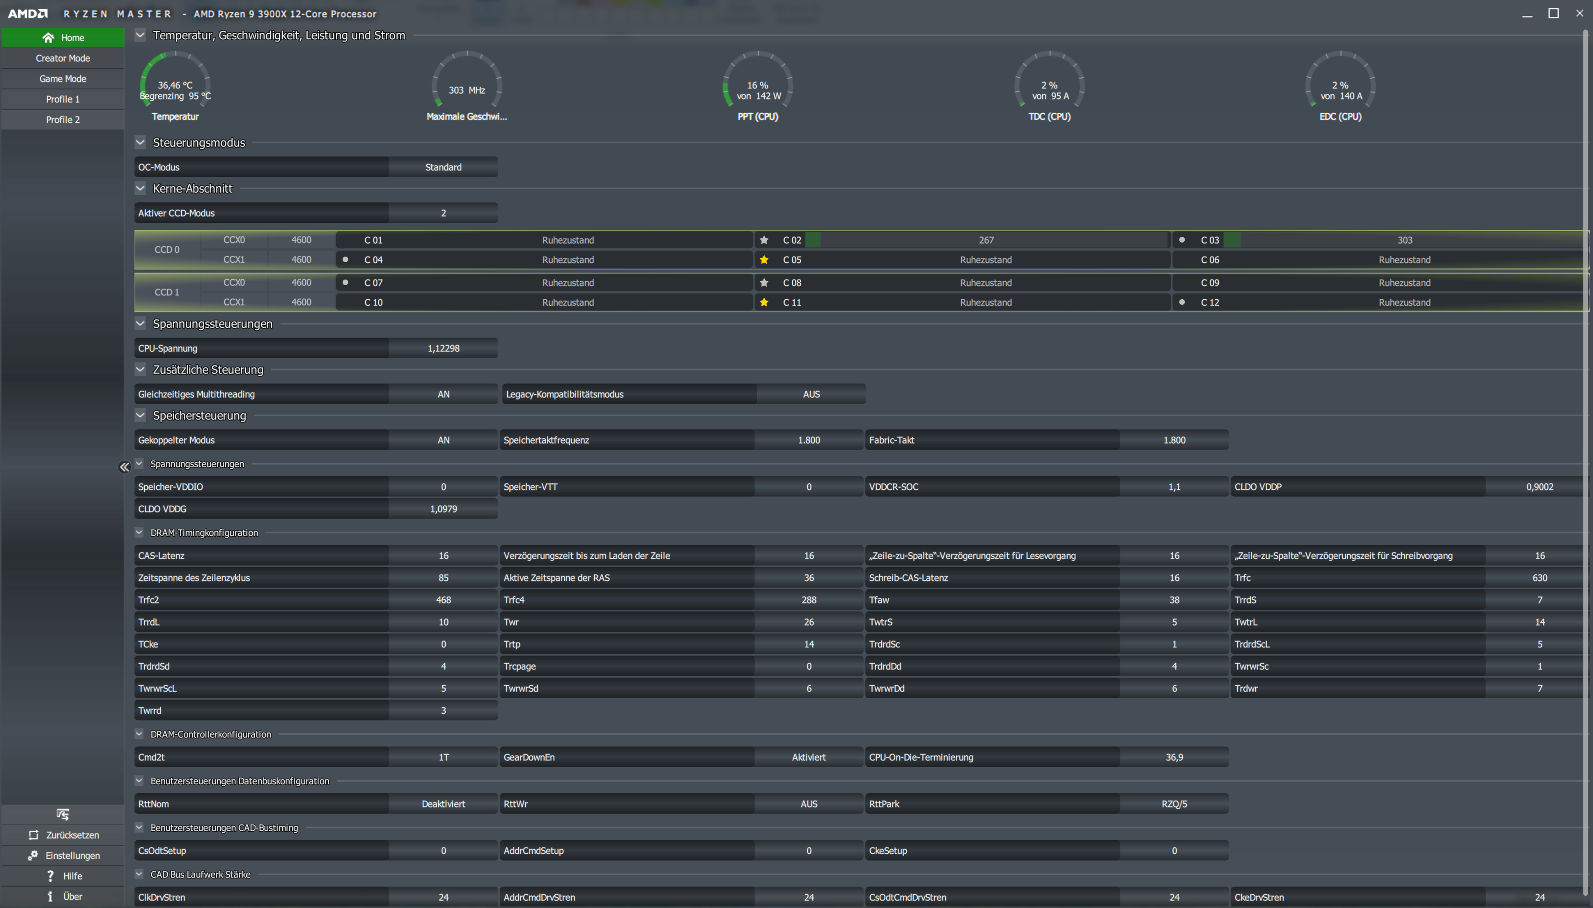Screen dimensions: 1593x908
Task: Open Profile 2
Action: pyautogui.click(x=63, y=120)
